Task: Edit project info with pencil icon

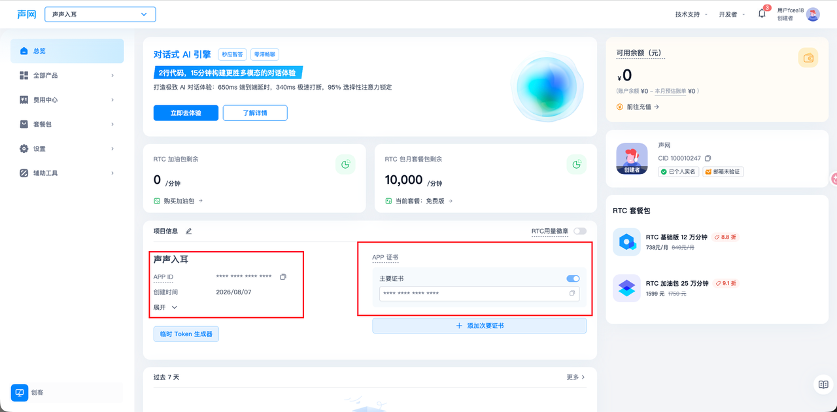Action: click(x=189, y=231)
